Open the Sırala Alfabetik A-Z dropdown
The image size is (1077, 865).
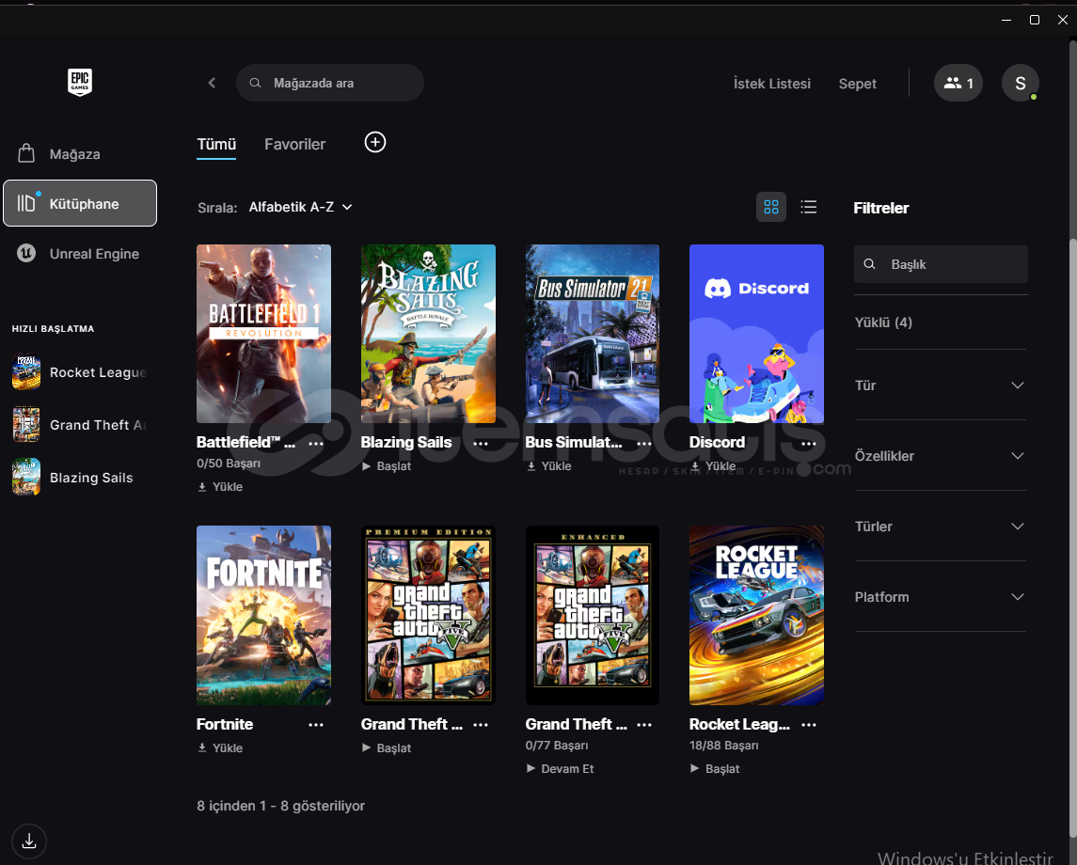[x=300, y=207]
